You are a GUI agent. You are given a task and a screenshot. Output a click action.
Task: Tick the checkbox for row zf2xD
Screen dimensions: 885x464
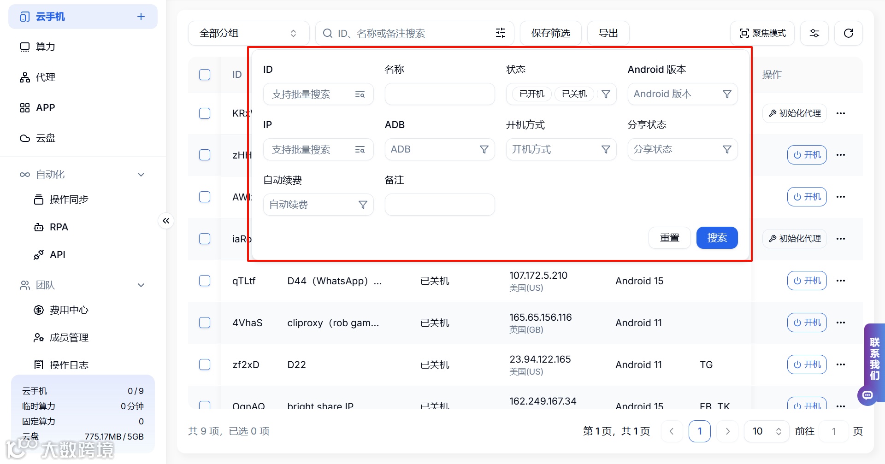point(205,364)
